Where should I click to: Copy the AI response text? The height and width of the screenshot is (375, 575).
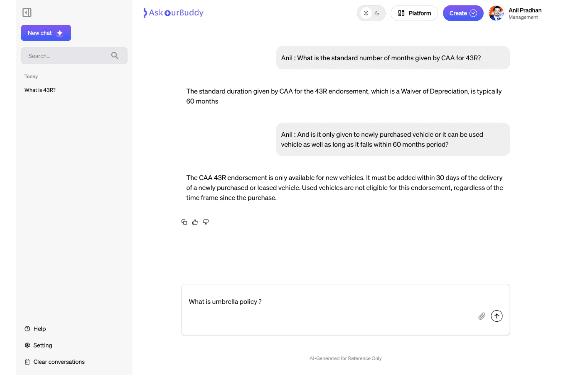click(x=184, y=222)
